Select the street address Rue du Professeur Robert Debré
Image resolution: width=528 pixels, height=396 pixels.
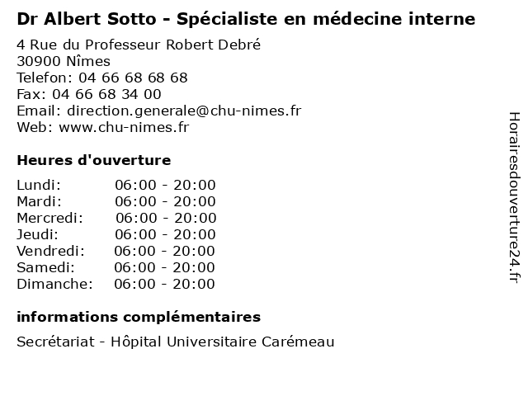pyautogui.click(x=139, y=45)
